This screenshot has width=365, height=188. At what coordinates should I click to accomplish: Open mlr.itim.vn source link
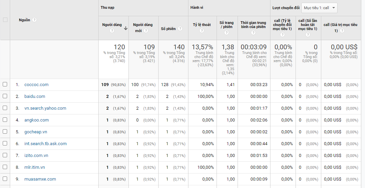(x=35, y=167)
